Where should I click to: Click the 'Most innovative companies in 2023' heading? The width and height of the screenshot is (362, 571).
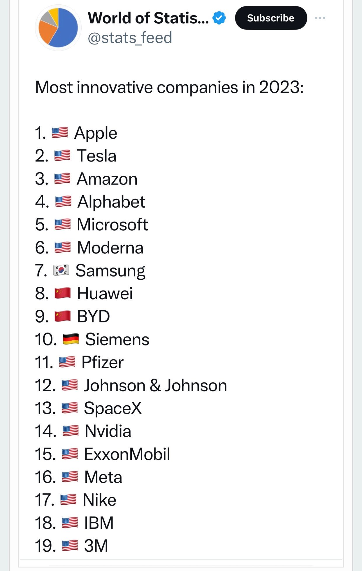(x=169, y=87)
